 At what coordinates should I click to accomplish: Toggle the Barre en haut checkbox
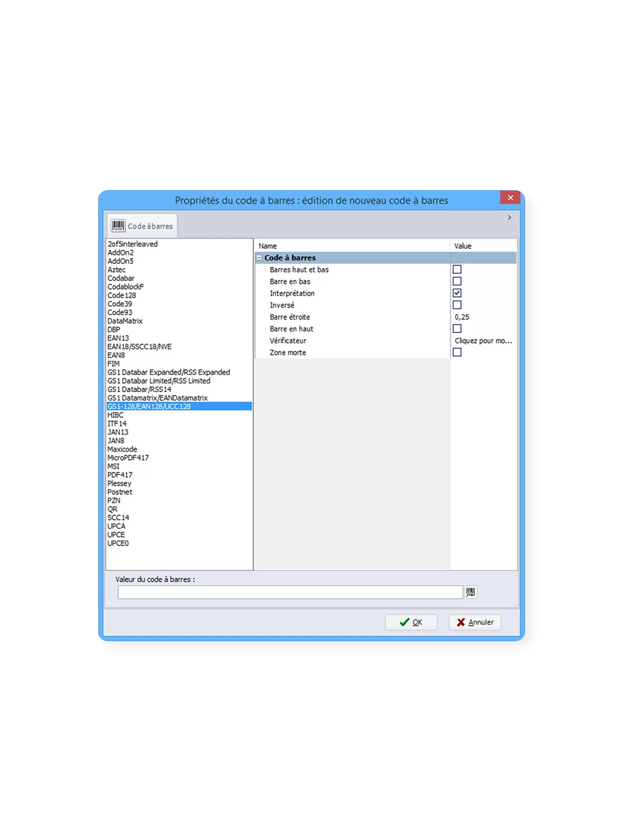(457, 329)
